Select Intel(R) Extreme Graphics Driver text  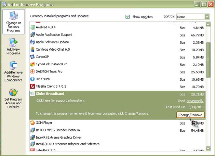coord(59,137)
